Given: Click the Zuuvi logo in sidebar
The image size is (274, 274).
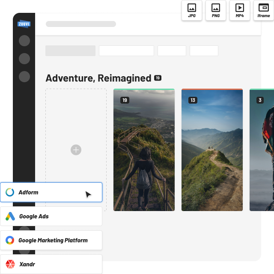Looking at the screenshot, I should pos(24,24).
